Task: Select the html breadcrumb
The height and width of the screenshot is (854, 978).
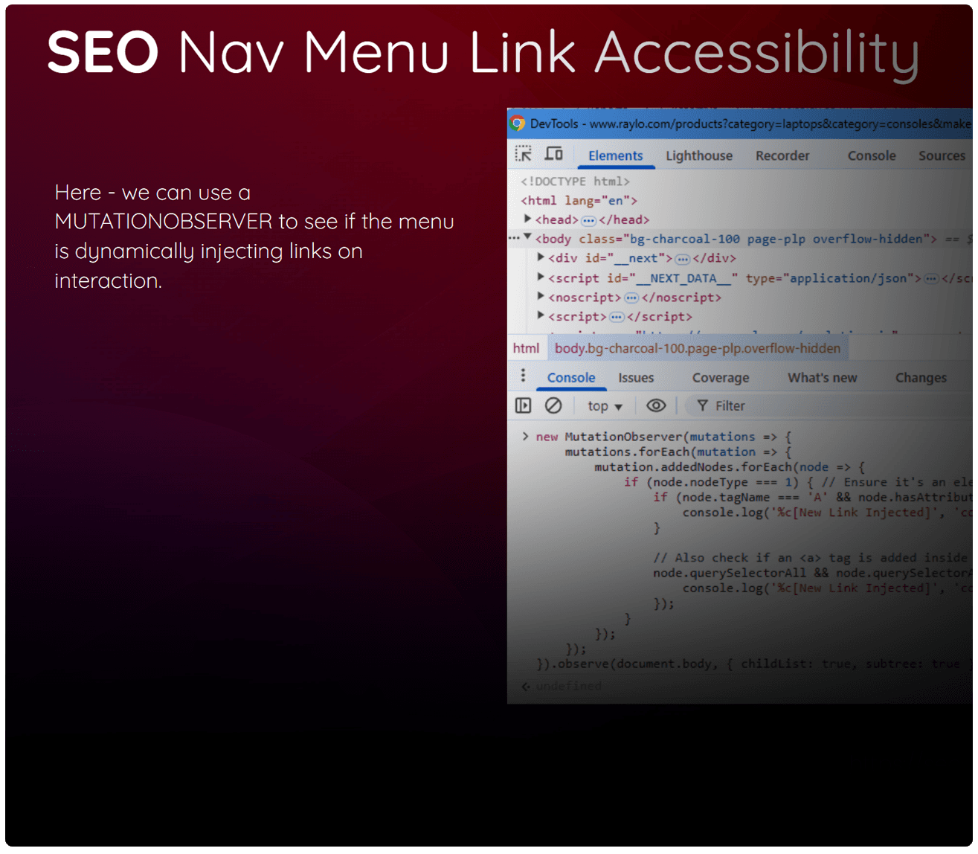Action: 526,348
